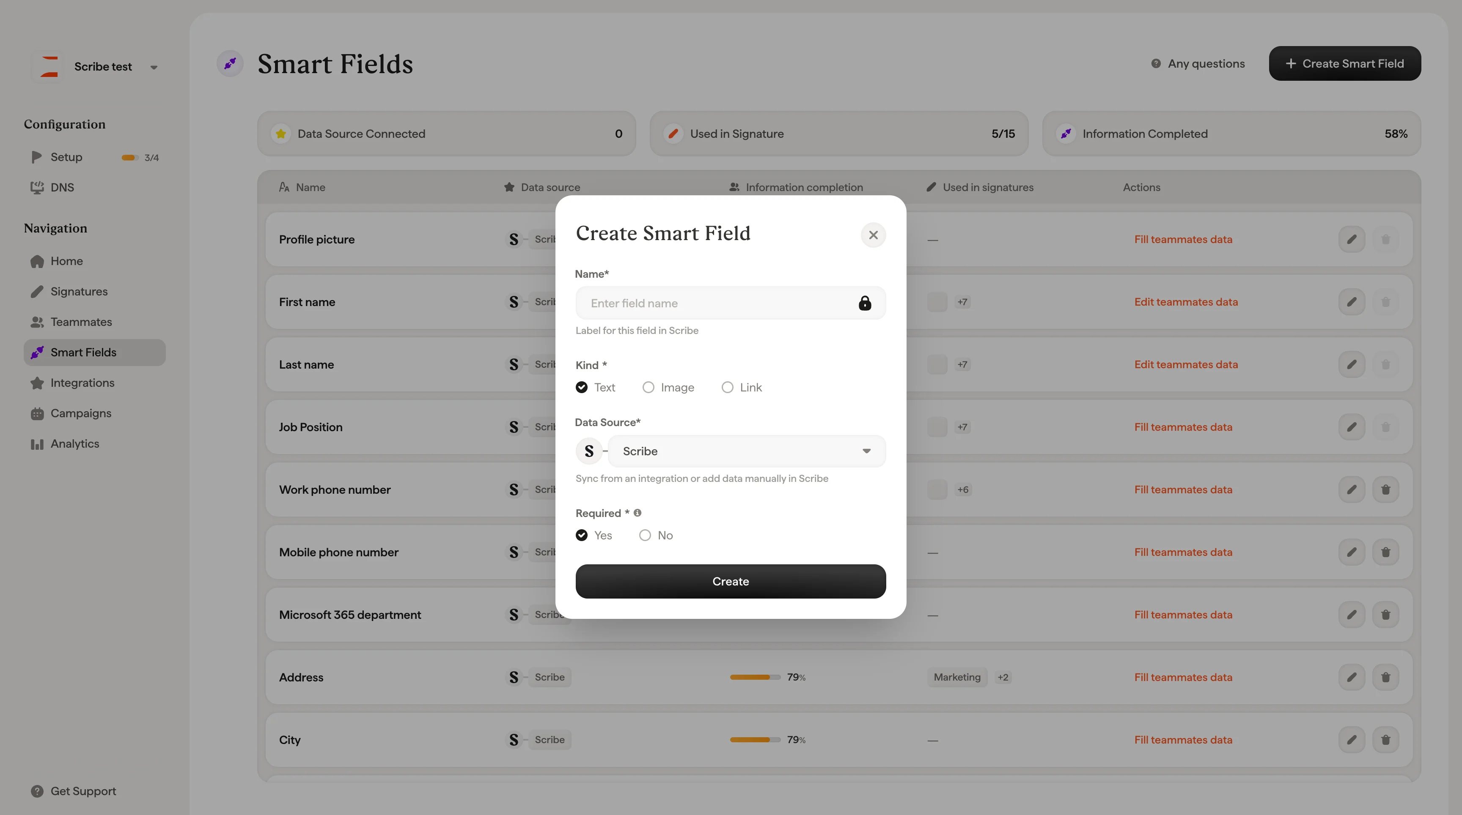Screen dimensions: 1462x815
Task: Edit the First name field
Action: 1351,302
